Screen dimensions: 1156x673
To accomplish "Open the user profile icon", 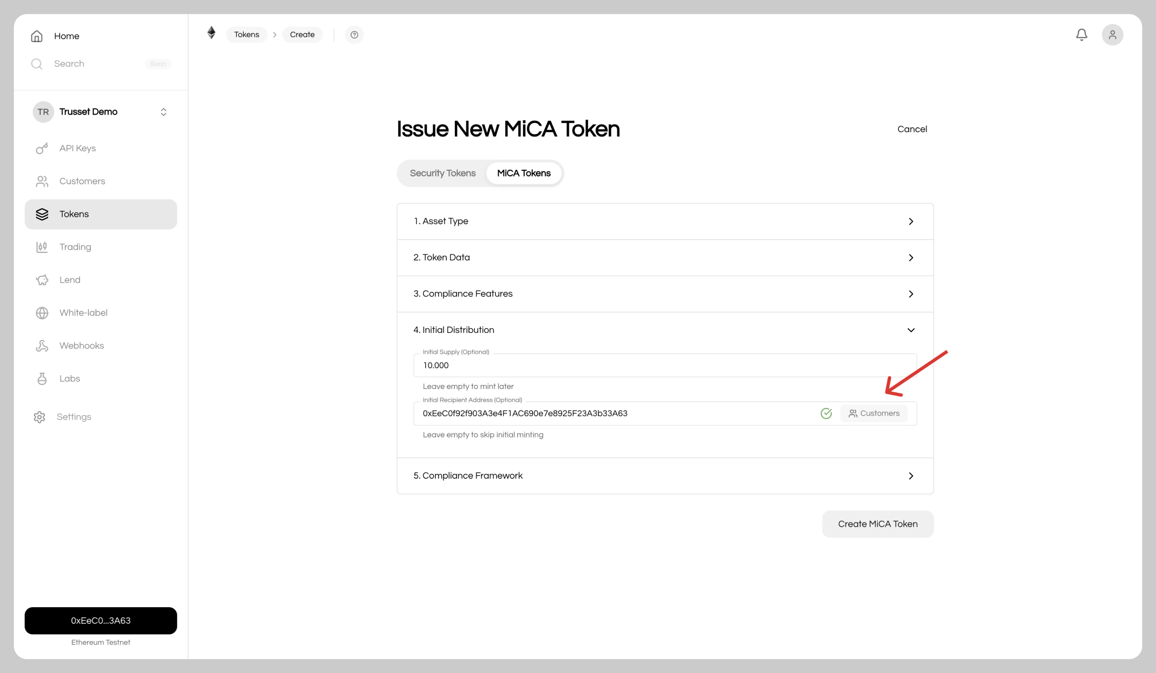I will pyautogui.click(x=1112, y=34).
